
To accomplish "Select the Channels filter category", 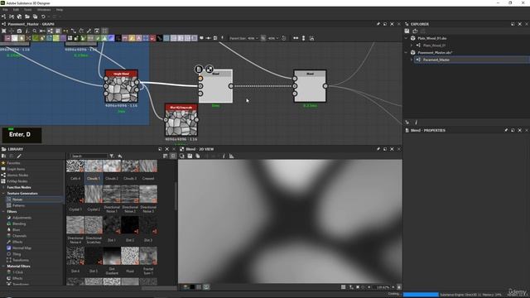I will click(19, 236).
